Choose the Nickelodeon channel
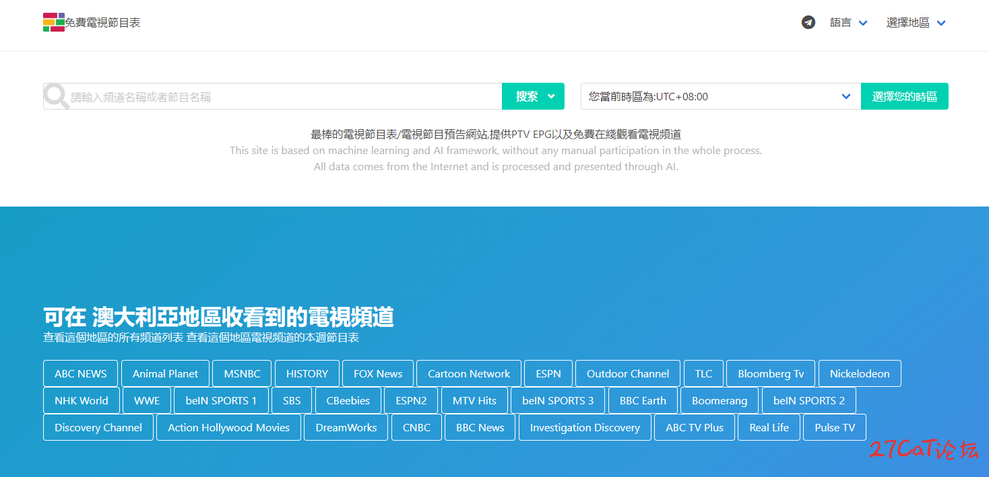This screenshot has width=989, height=477. click(x=860, y=373)
